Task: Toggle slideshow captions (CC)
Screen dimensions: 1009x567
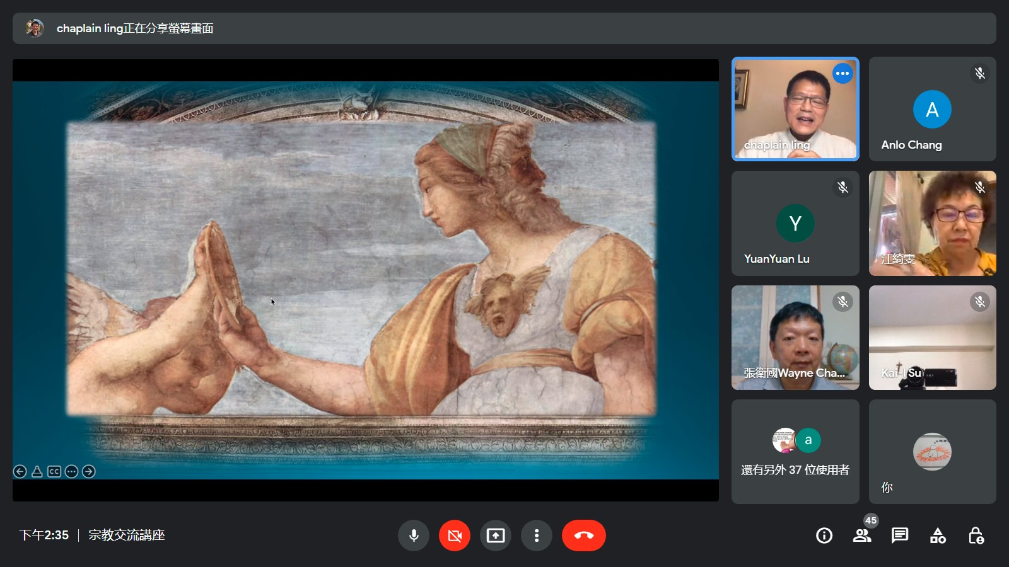Action: (x=54, y=471)
